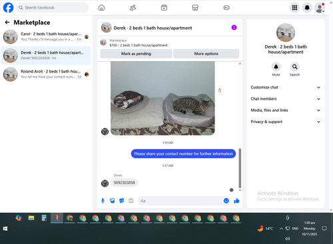Image resolution: width=333 pixels, height=244 pixels.
Task: Open the GIF picker icon
Action: pos(131,201)
